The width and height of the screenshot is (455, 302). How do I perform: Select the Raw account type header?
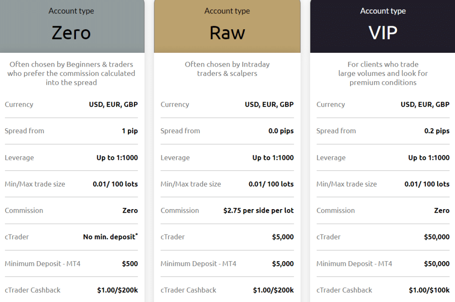227,26
